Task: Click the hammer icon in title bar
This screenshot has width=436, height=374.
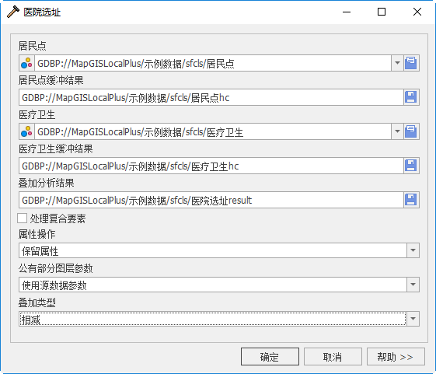Action: [12, 12]
